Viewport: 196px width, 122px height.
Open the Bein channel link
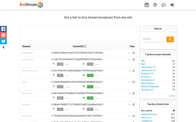(x=143, y=64)
